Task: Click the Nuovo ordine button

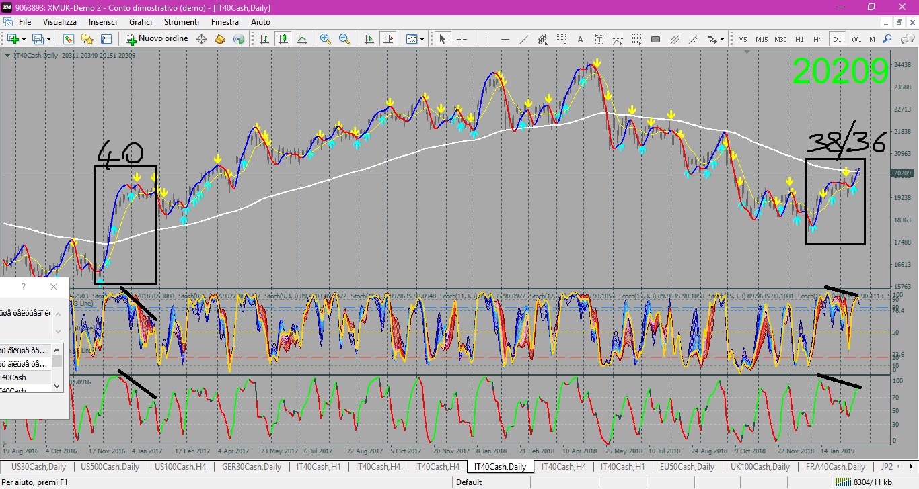Action: coord(157,39)
